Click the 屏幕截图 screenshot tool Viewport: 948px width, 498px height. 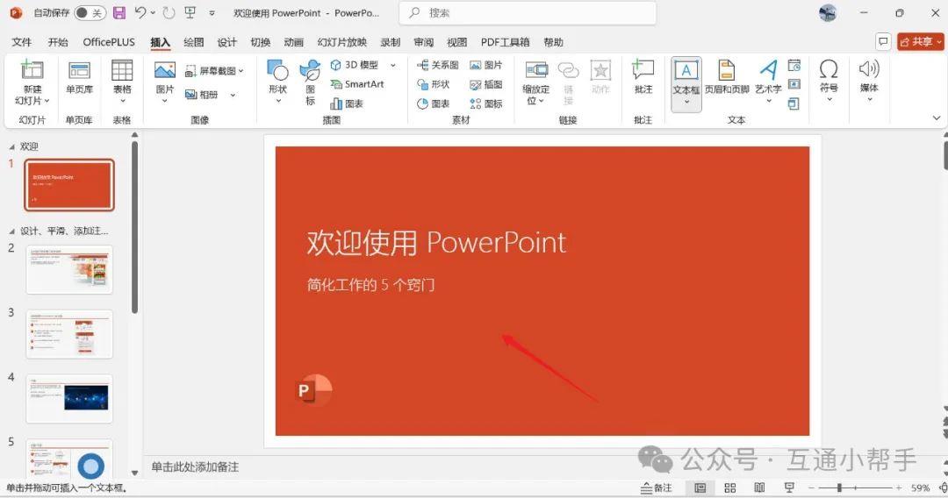pos(213,71)
